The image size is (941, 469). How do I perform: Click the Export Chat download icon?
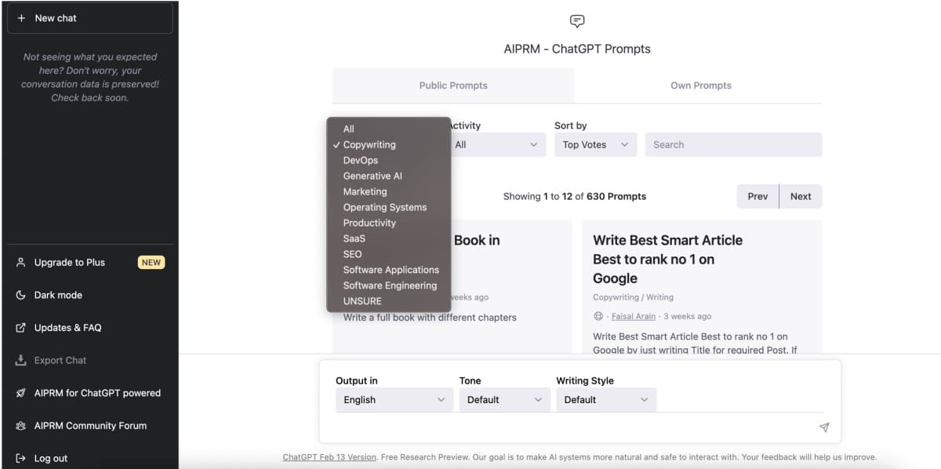tap(21, 361)
